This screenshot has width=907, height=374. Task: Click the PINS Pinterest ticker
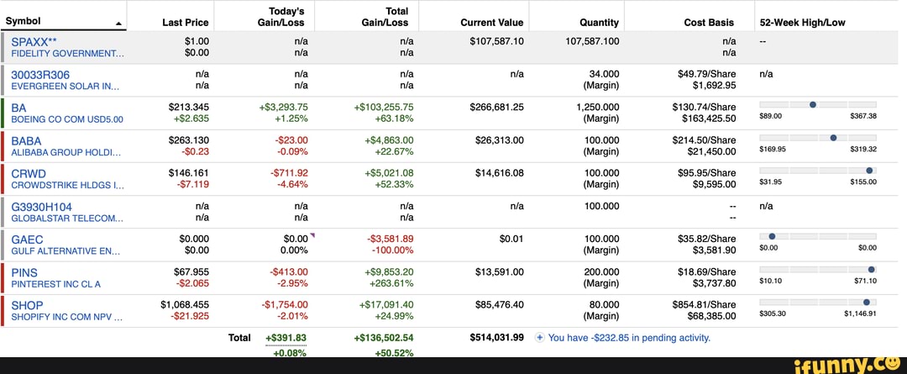pos(24,272)
